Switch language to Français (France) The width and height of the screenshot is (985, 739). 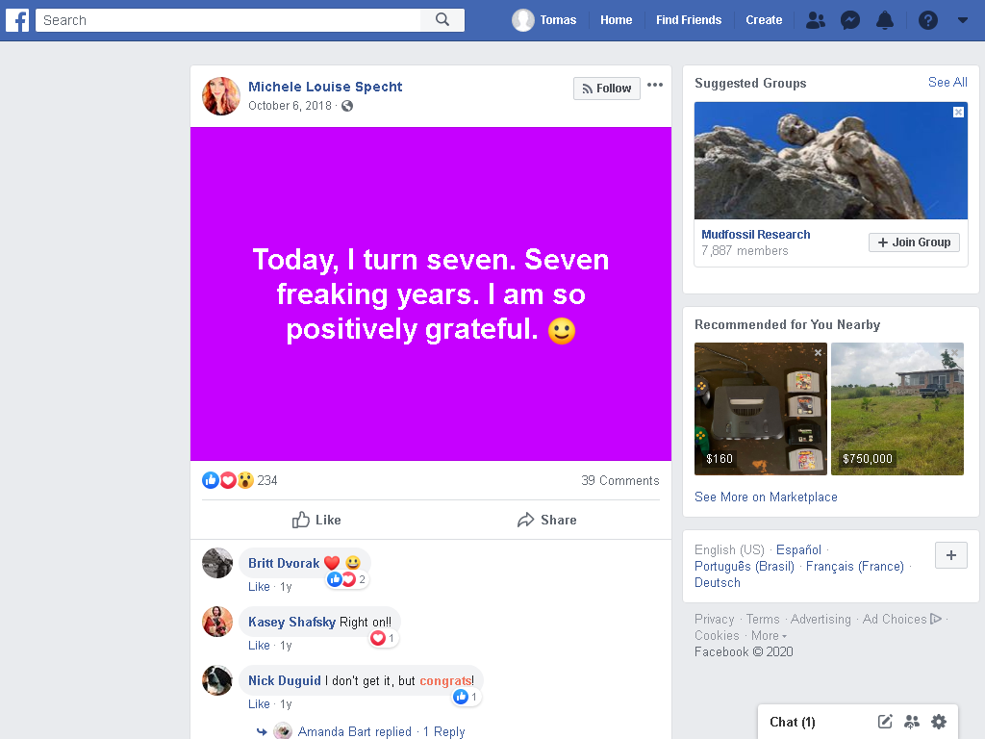[x=855, y=566]
